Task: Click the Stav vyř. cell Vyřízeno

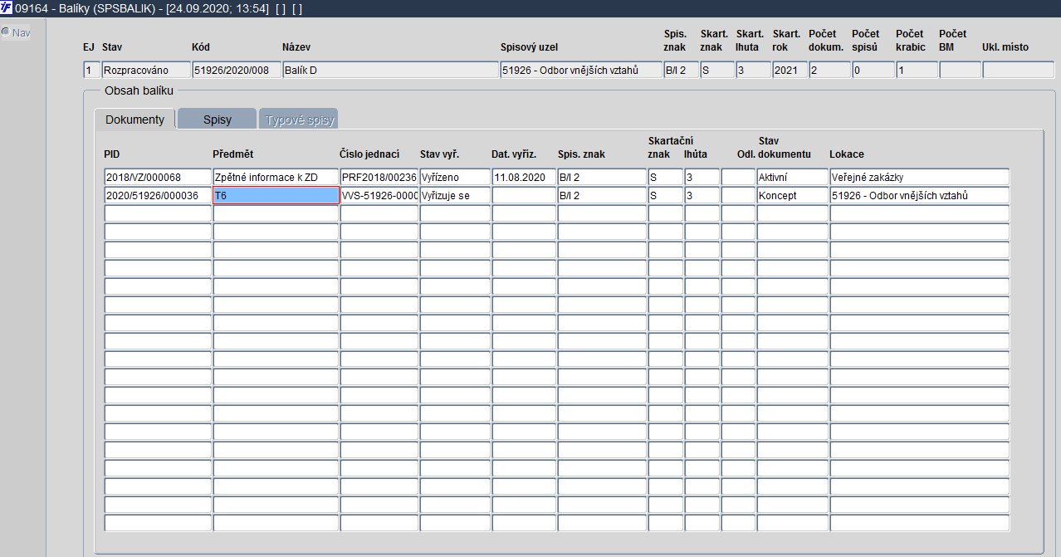Action: point(455,177)
